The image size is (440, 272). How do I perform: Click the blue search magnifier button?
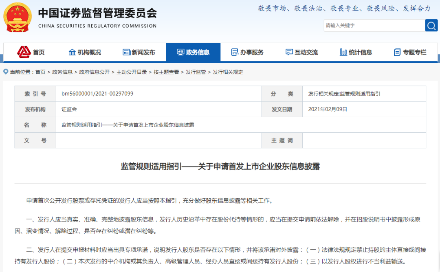tap(431, 26)
